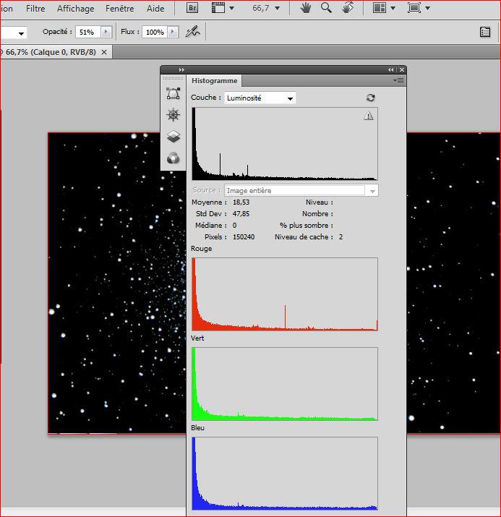Open the Affichage menu

tap(75, 8)
